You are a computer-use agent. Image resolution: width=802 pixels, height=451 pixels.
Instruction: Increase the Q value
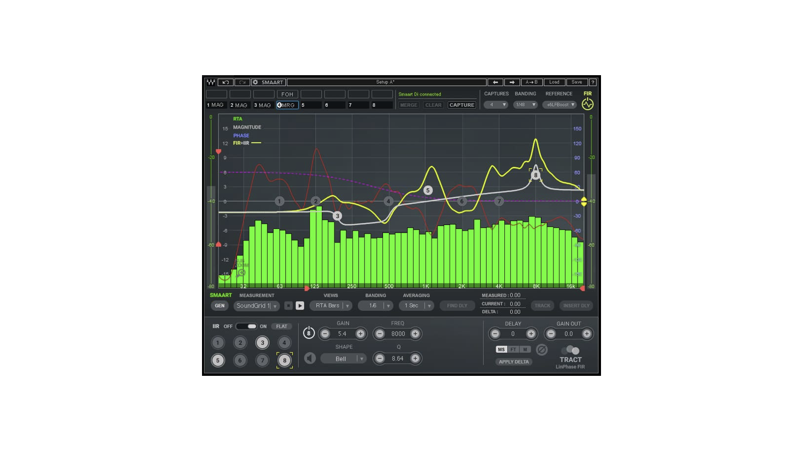415,358
